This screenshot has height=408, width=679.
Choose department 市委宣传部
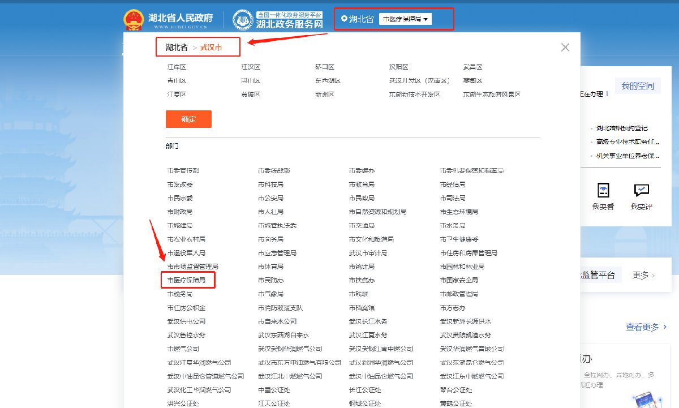tap(183, 170)
